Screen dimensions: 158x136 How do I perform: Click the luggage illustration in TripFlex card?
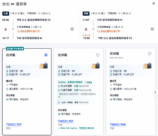click(x=96, y=66)
